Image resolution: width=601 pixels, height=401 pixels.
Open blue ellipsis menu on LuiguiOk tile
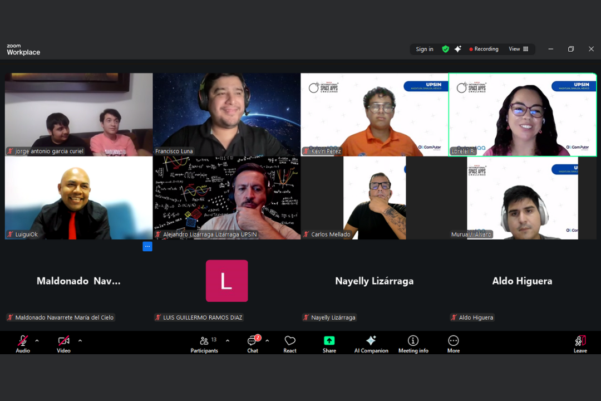pyautogui.click(x=147, y=246)
